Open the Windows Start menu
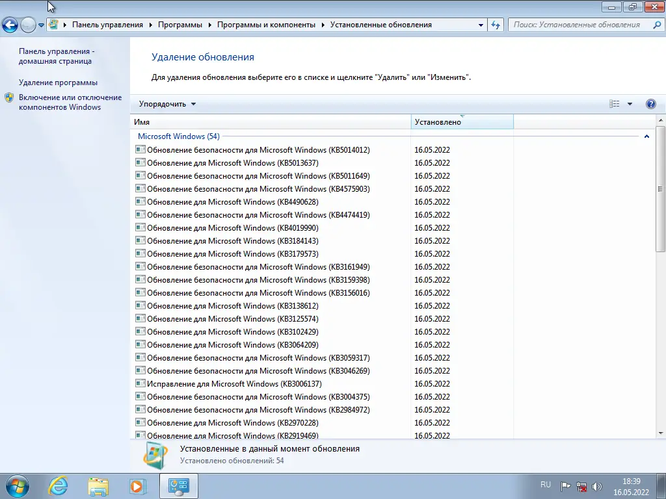This screenshot has height=499, width=666. 18,486
